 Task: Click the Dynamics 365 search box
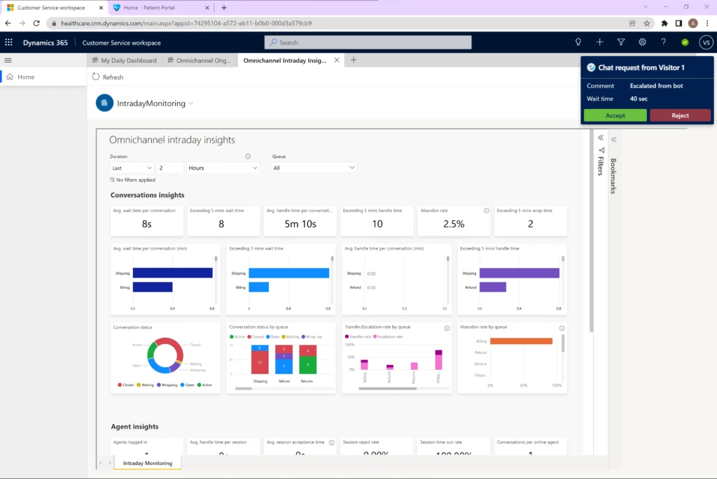(368, 43)
